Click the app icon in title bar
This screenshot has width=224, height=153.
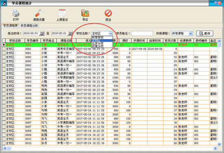[x=4, y=3]
